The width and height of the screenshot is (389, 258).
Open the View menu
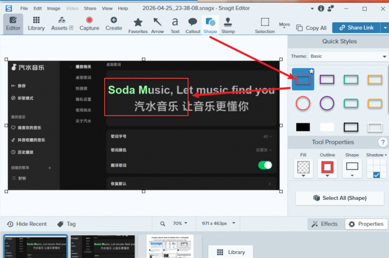click(x=107, y=9)
